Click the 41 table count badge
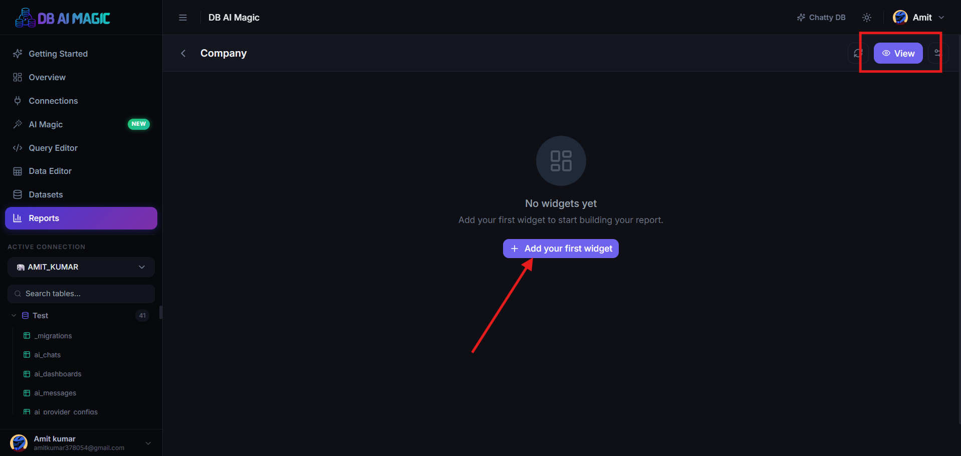Image resolution: width=961 pixels, height=456 pixels. [x=142, y=316]
